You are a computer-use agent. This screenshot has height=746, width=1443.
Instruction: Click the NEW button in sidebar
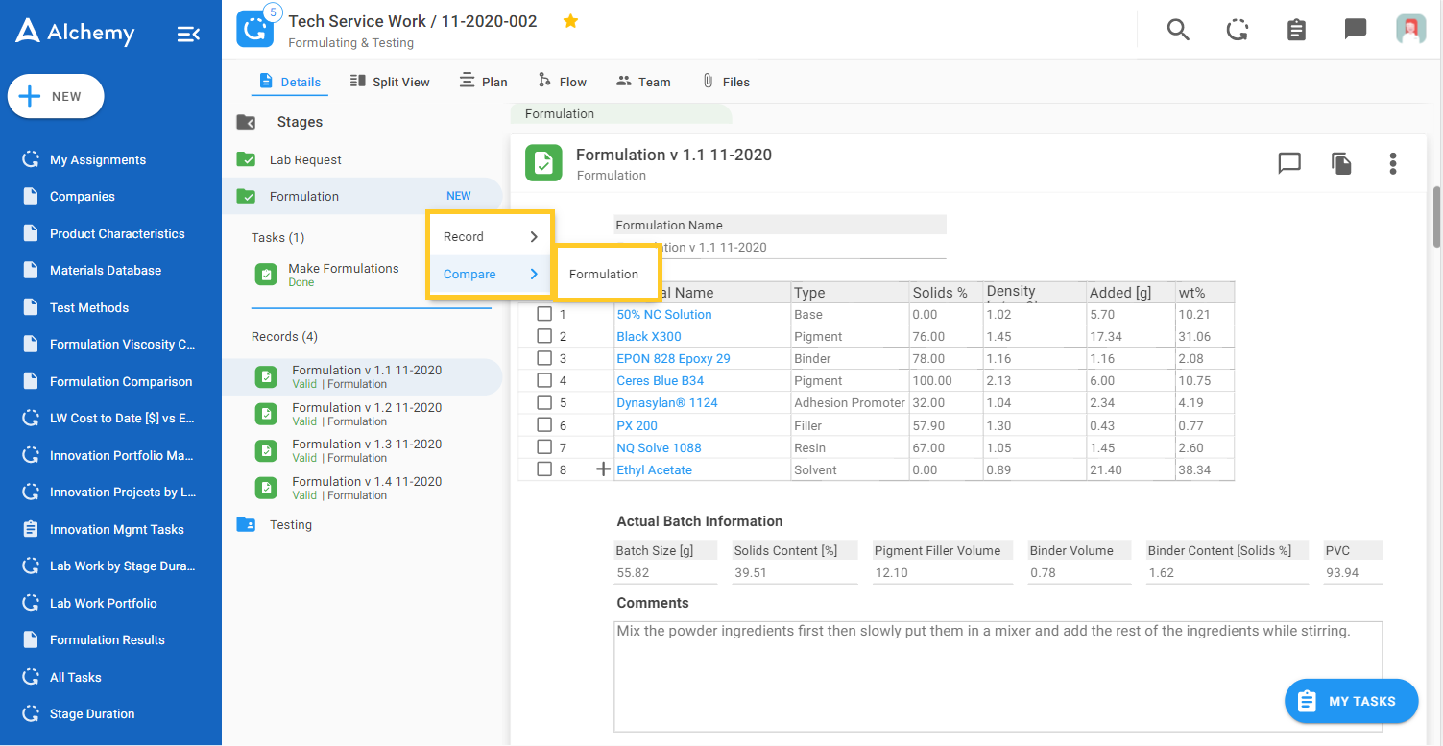(56, 96)
